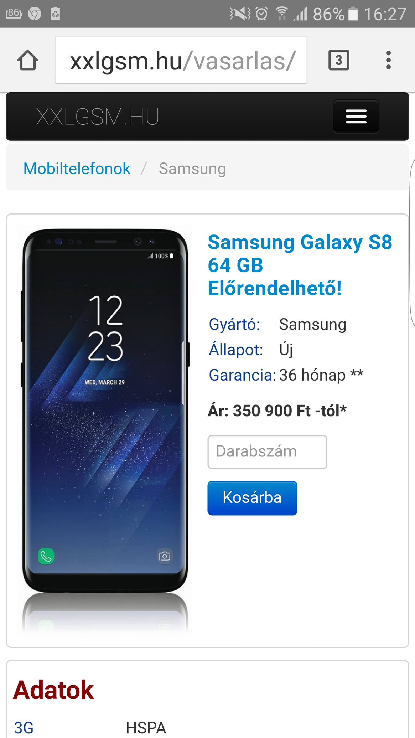Image resolution: width=415 pixels, height=738 pixels.
Task: Tap the alarm clock status icon
Action: point(262,14)
